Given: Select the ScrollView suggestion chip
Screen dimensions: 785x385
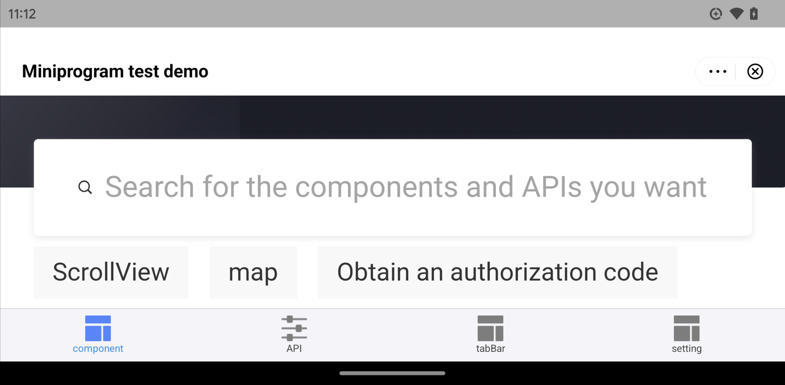Looking at the screenshot, I should tap(111, 272).
